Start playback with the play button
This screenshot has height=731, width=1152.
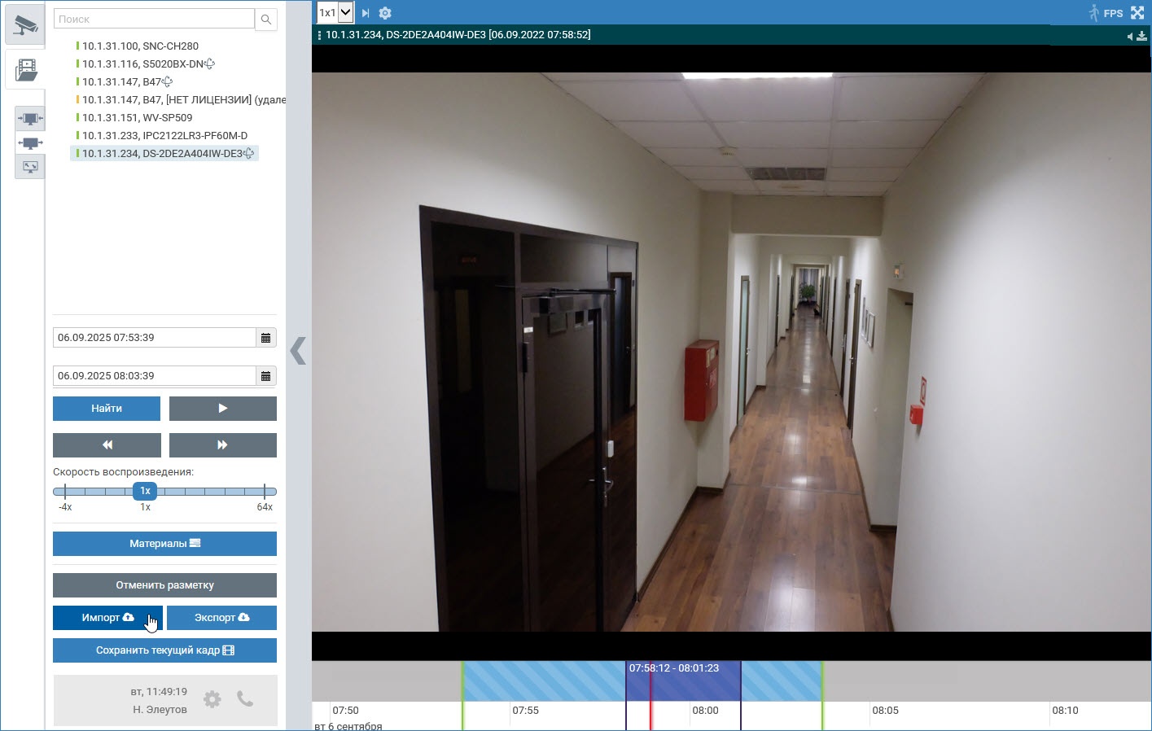[222, 409]
